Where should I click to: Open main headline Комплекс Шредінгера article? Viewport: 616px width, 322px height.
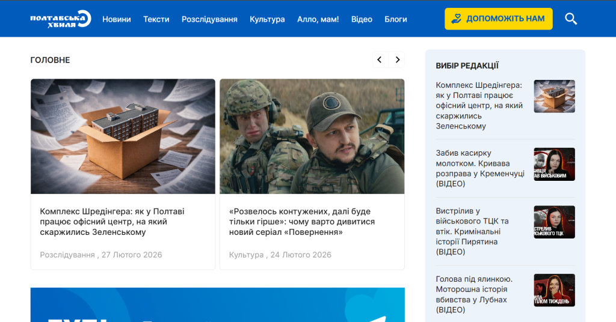point(112,222)
